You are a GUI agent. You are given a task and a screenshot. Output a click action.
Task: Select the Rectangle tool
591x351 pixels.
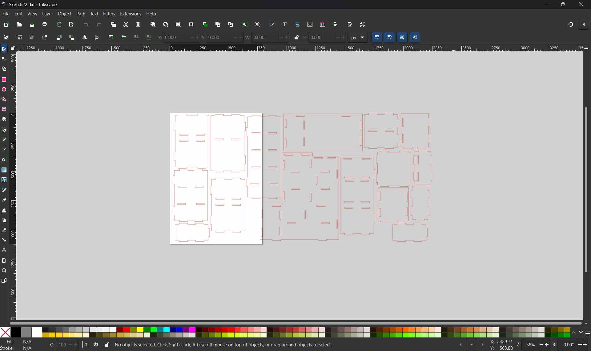[4, 79]
